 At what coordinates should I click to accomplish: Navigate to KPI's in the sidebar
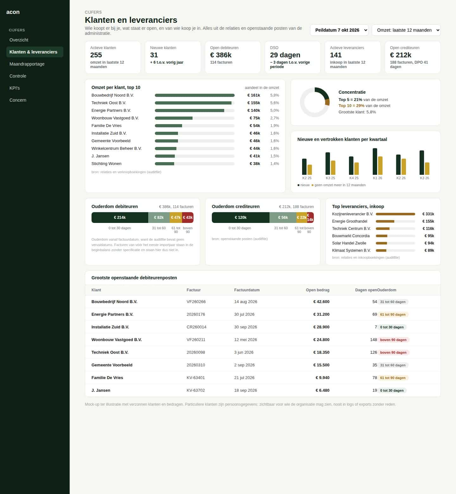click(x=35, y=88)
